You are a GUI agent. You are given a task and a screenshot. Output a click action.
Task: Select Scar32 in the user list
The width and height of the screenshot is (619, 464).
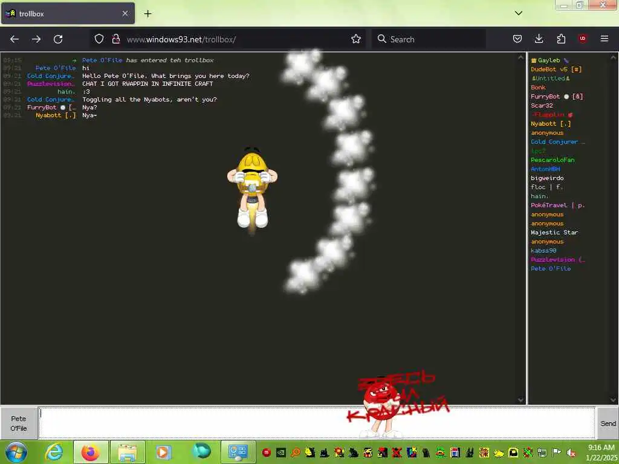[542, 106]
